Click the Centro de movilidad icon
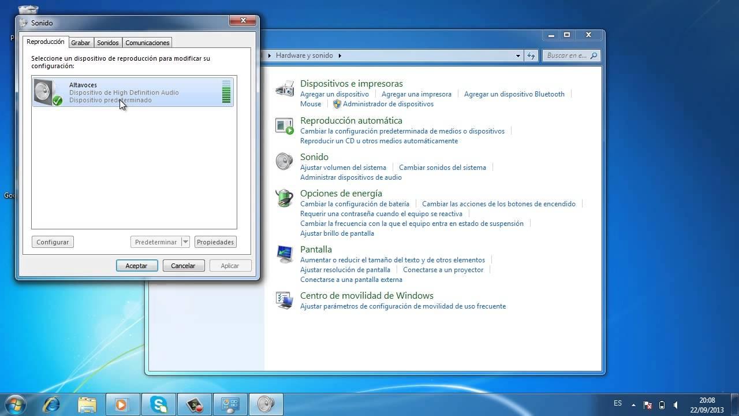Screen dimensions: 739x416 coord(285,300)
